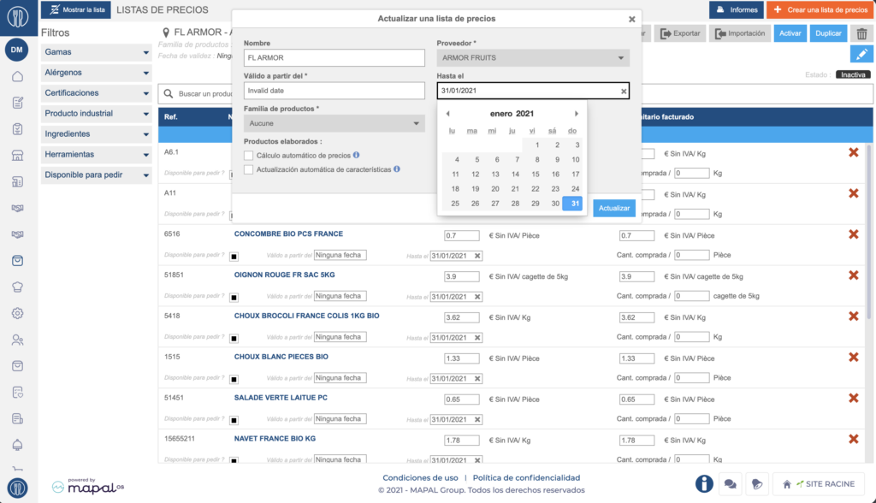This screenshot has height=503, width=876.
Task: Click the DM user avatar
Action: (17, 50)
